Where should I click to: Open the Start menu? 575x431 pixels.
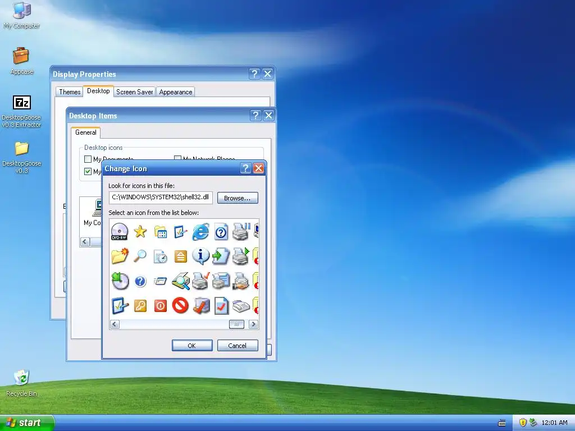tap(26, 423)
